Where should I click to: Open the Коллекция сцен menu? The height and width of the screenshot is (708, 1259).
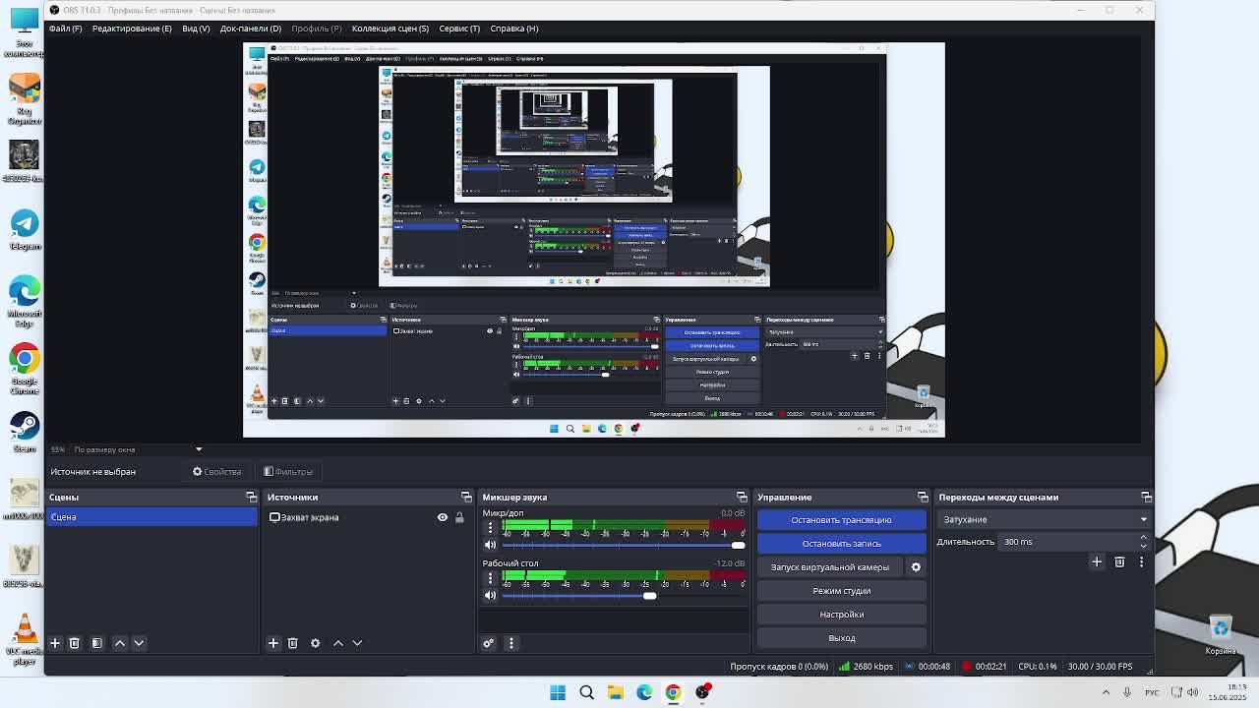tap(390, 29)
